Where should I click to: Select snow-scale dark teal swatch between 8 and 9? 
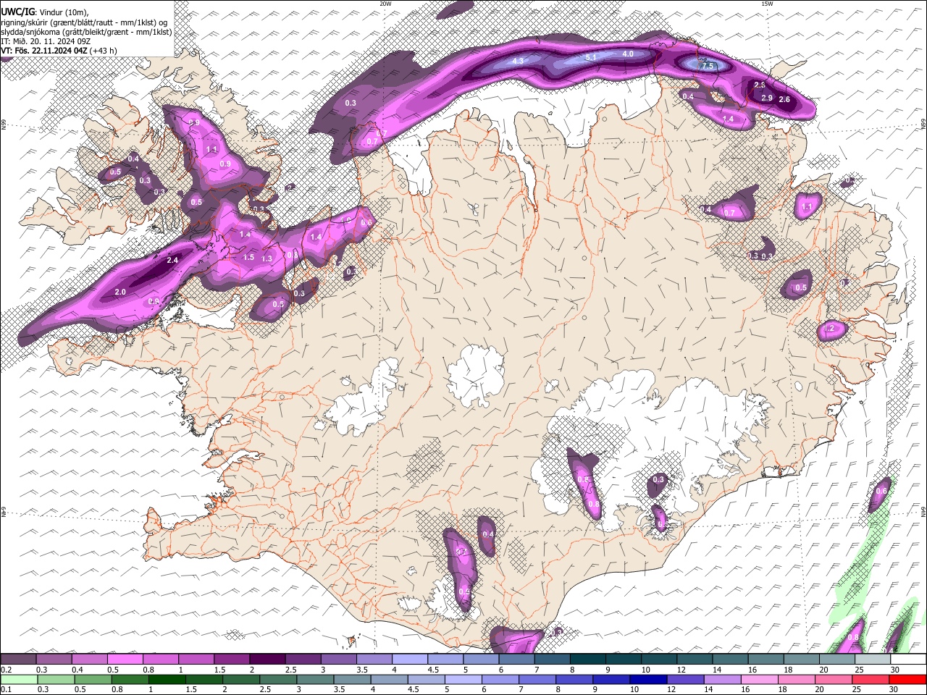click(x=587, y=660)
